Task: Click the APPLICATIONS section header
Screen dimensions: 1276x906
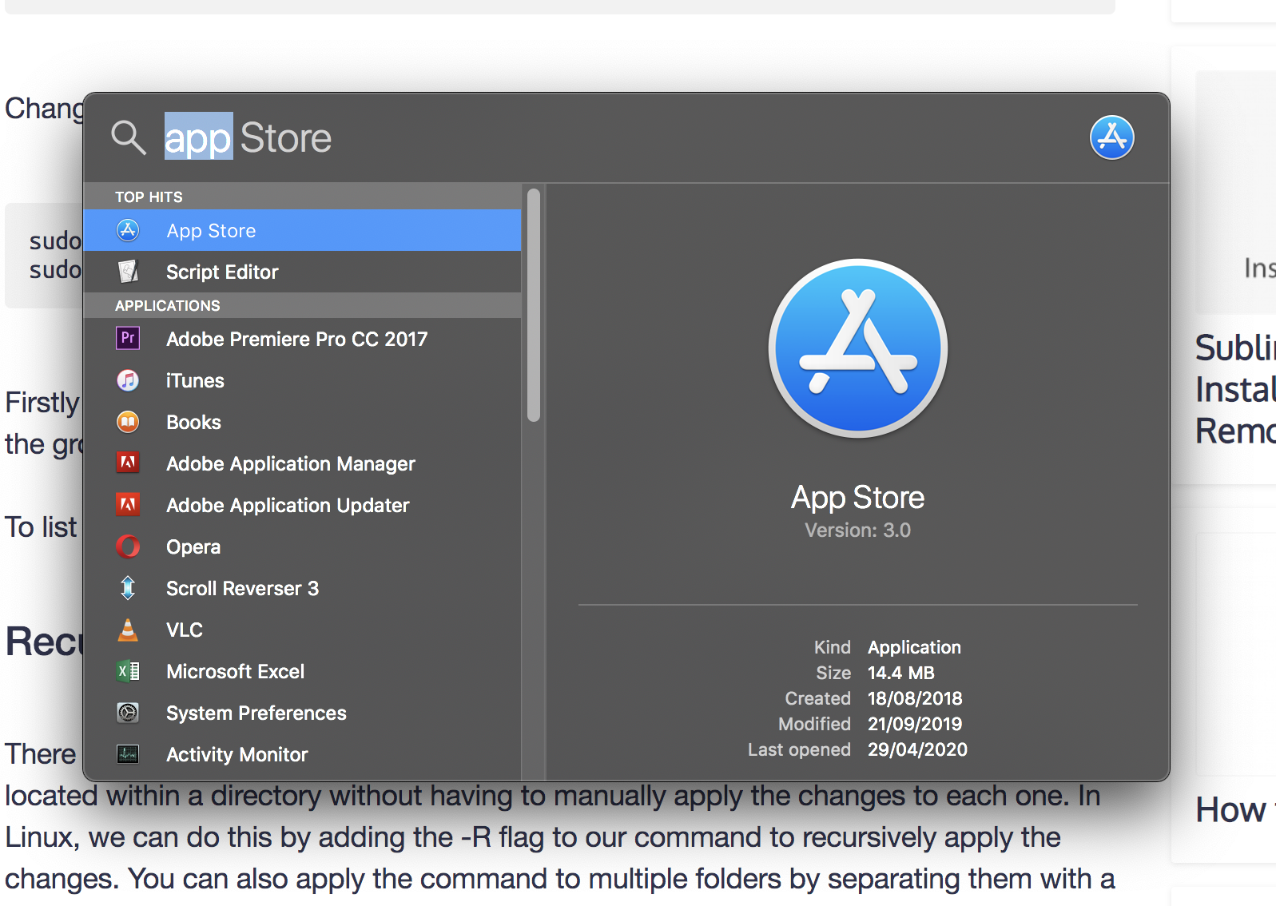Action: (302, 305)
